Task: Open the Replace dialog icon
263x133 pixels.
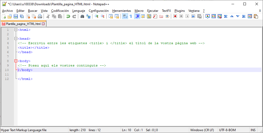Action: pos(88,16)
